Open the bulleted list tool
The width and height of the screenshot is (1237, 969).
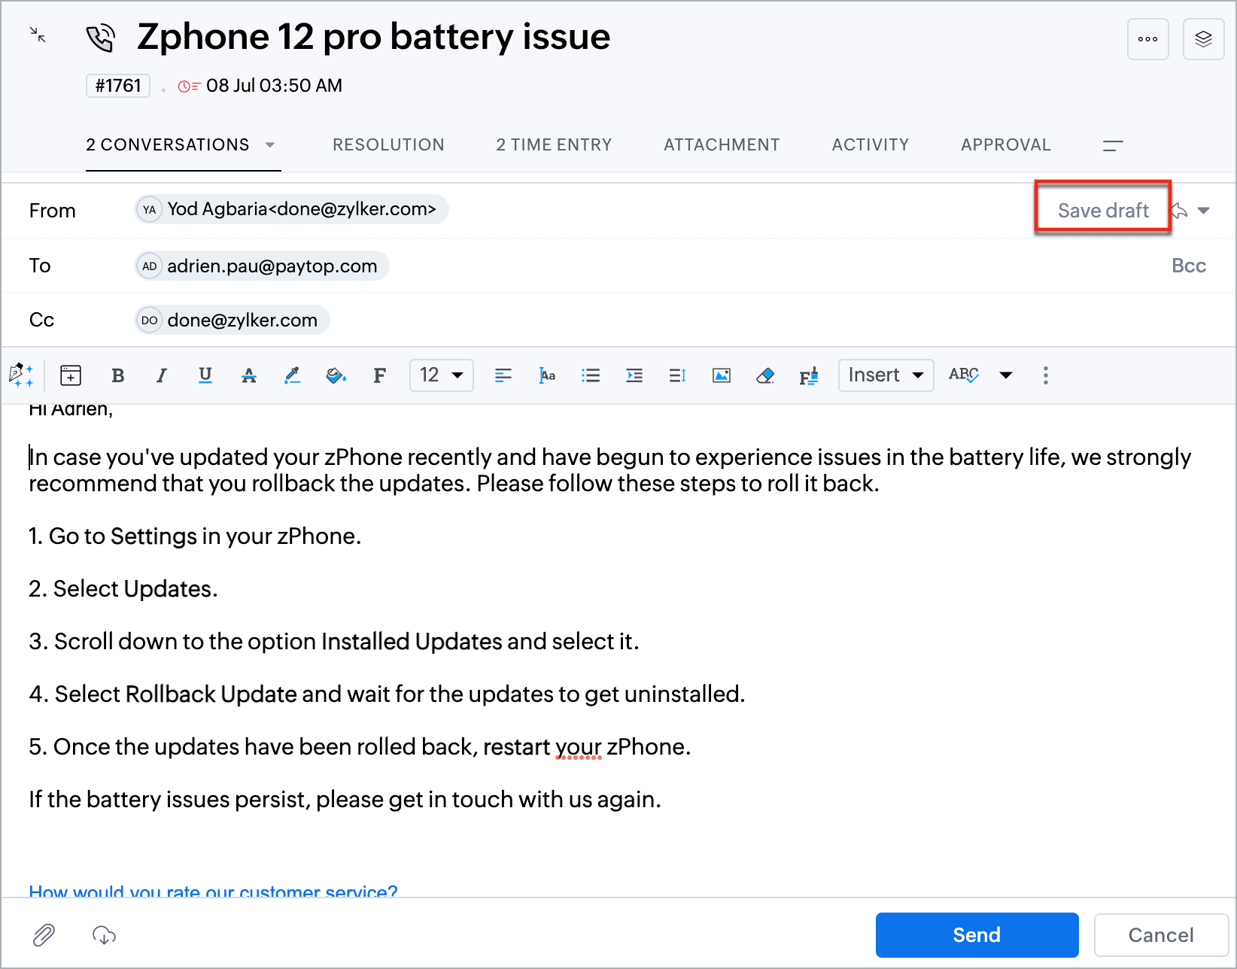[x=591, y=375]
